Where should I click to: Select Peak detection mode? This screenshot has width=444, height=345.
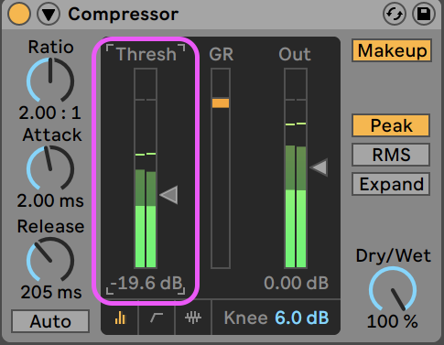tap(391, 125)
